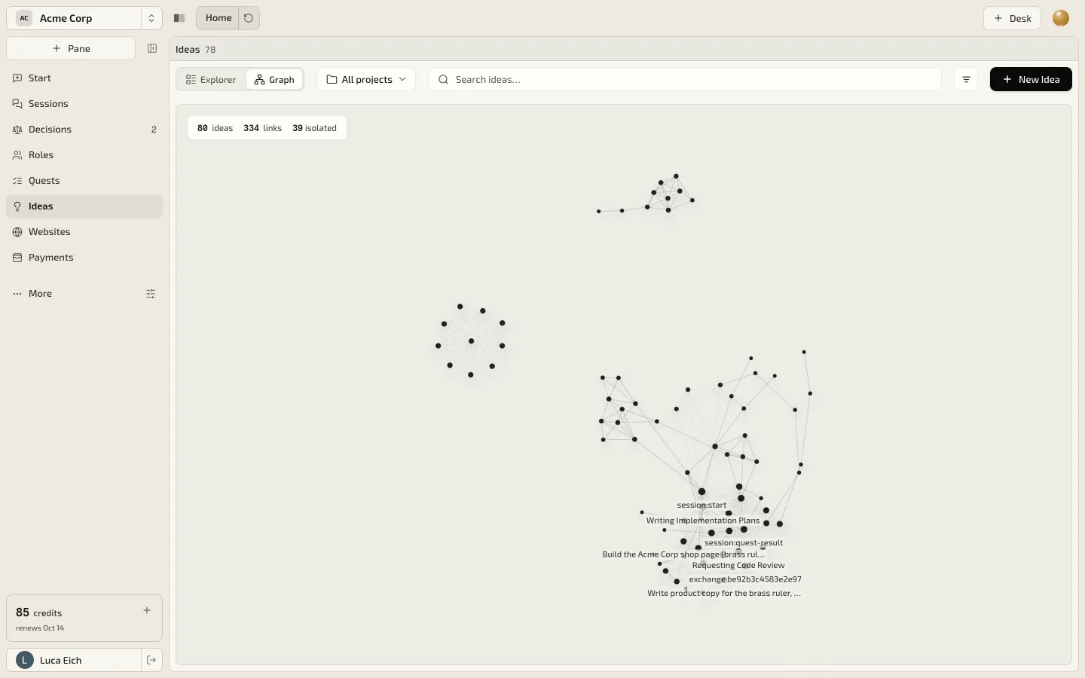1085x678 pixels.
Task: Click the sidebar layout toggle icon beside Home
Action: click(x=179, y=18)
